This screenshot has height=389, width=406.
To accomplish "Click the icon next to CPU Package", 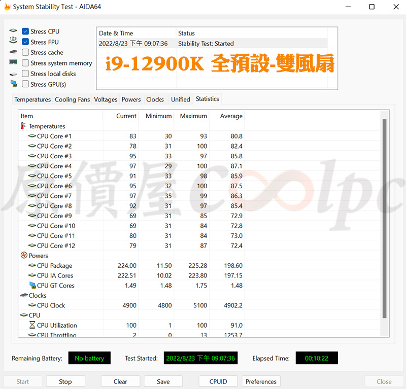I will pos(32,265).
